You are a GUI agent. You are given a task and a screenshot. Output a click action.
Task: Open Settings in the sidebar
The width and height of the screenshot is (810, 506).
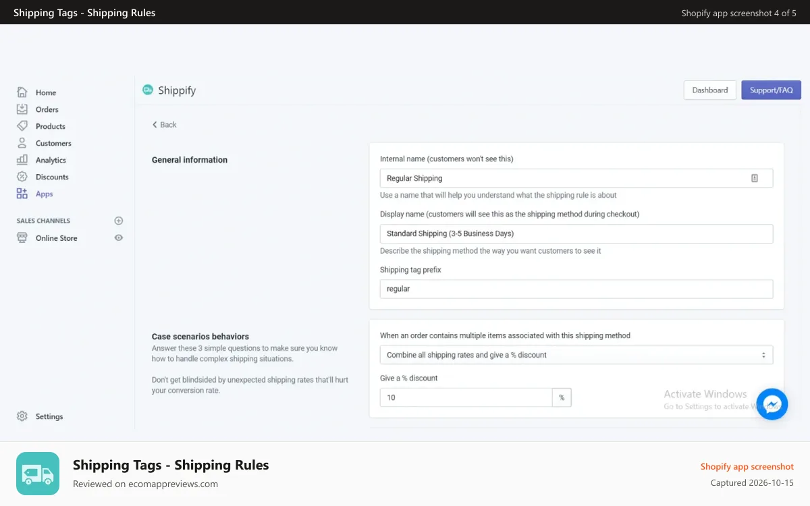point(49,416)
